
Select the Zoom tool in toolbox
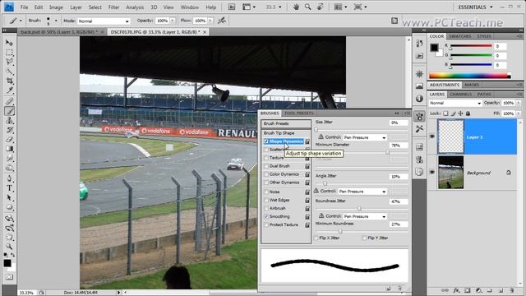pyautogui.click(x=9, y=247)
